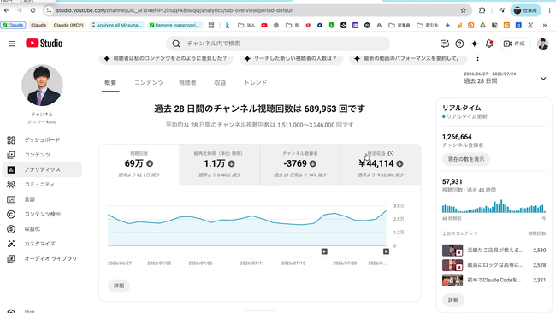The width and height of the screenshot is (556, 313).
Task: Select the 視聴回数 69万 metric card
Action: (139, 164)
